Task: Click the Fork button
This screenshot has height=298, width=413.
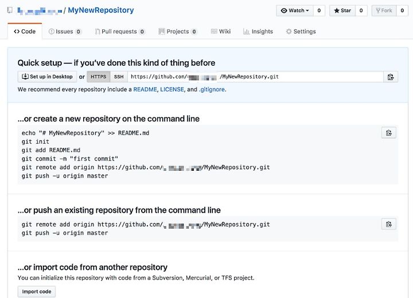Action: pyautogui.click(x=384, y=10)
